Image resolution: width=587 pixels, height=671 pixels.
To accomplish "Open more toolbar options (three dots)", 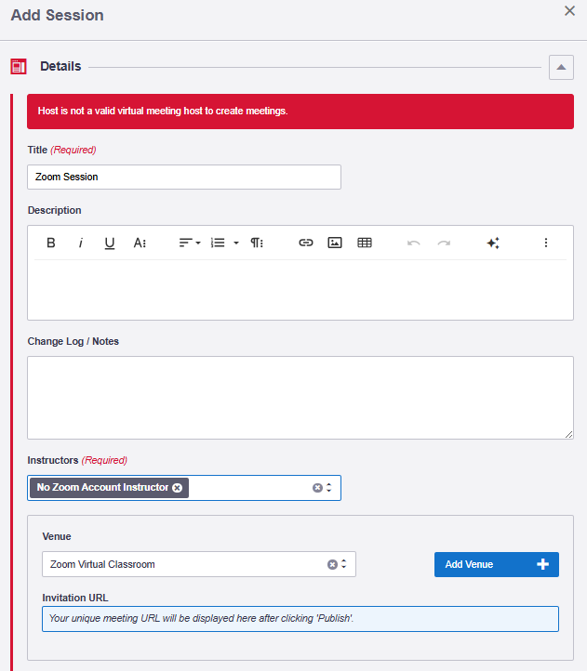I will coord(546,243).
